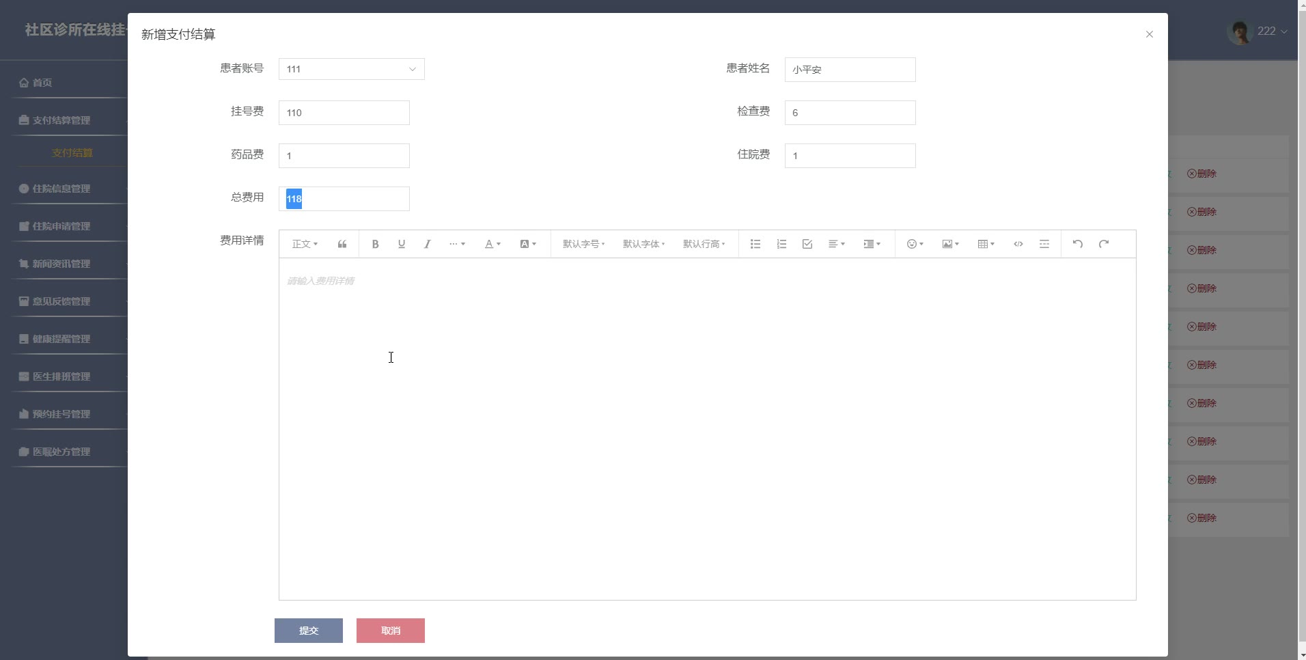Toggle italic formatting in the editor

[x=428, y=244]
